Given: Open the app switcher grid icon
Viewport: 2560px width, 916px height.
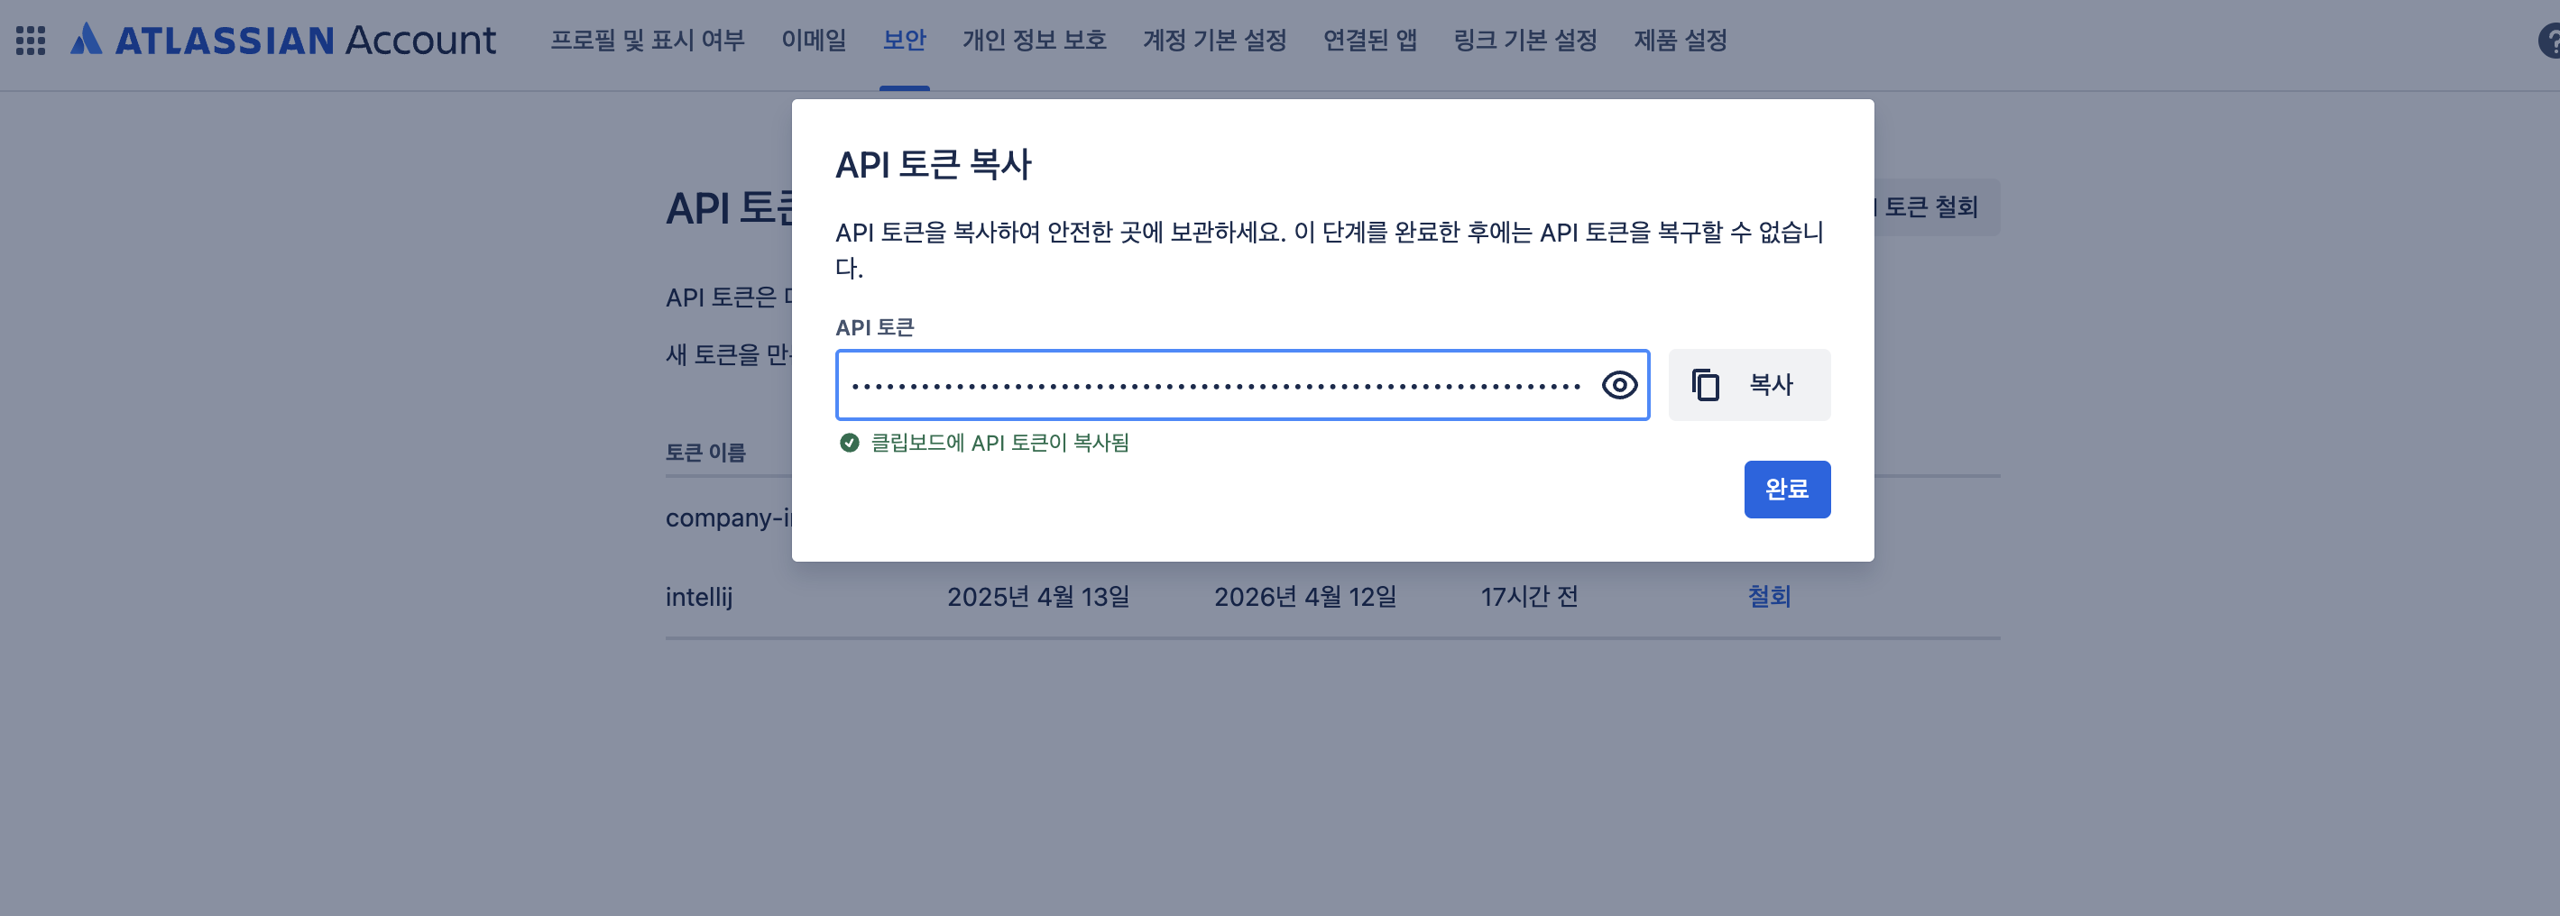Looking at the screenshot, I should [x=31, y=40].
